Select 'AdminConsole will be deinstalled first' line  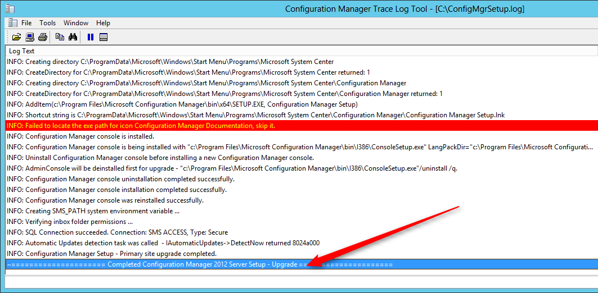302,168
